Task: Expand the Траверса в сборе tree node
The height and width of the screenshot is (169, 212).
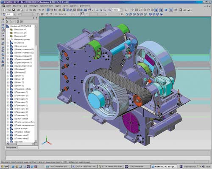Action: coord(8,89)
